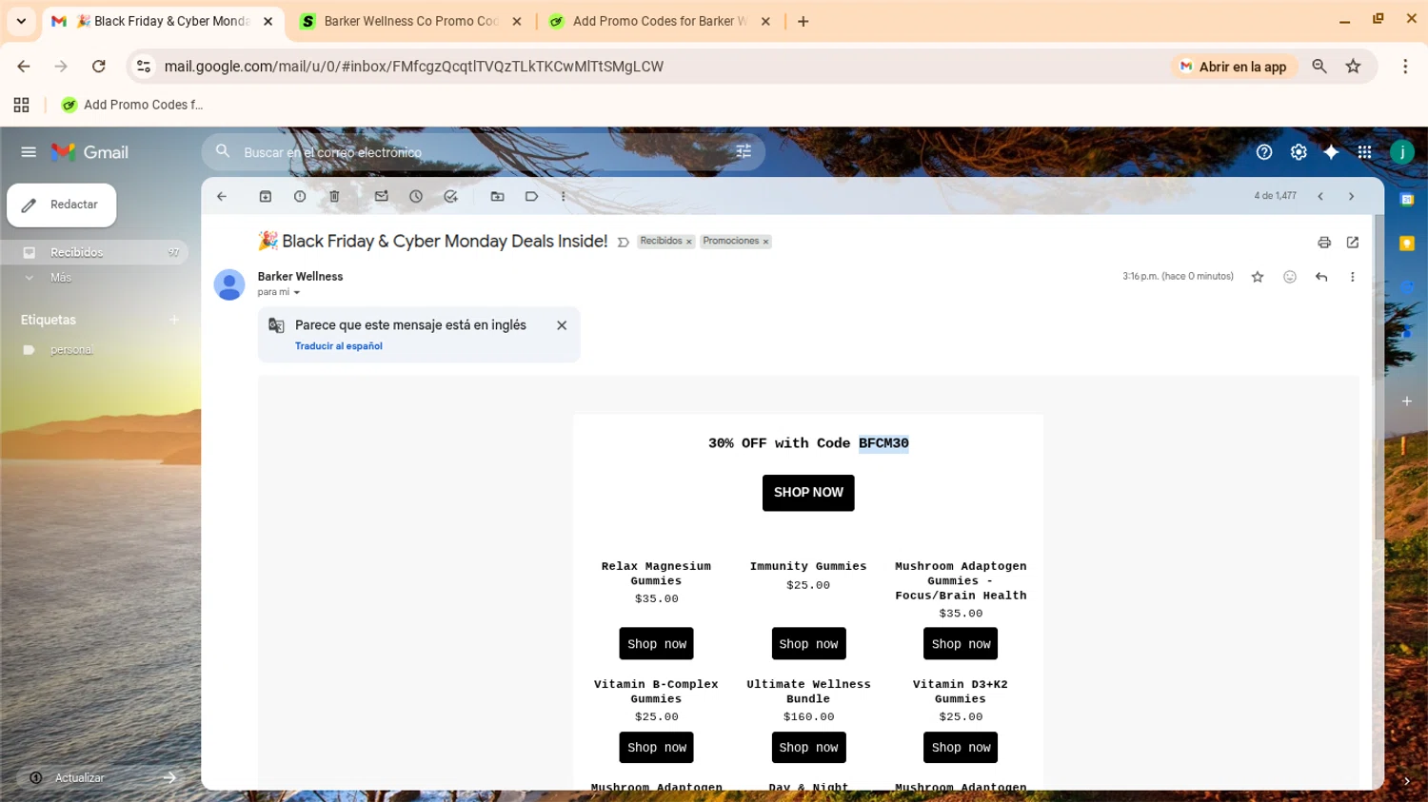This screenshot has width=1428, height=802.
Task: Go to the newer message arrow
Action: click(x=1320, y=196)
